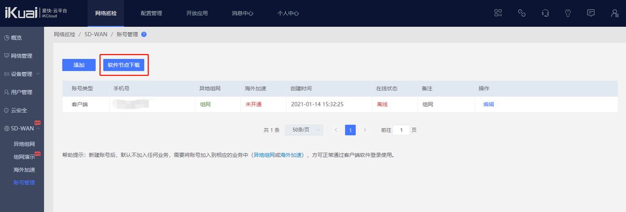626x212 pixels.
Task: Switch to 开放应用 top tab
Action: pos(197,13)
